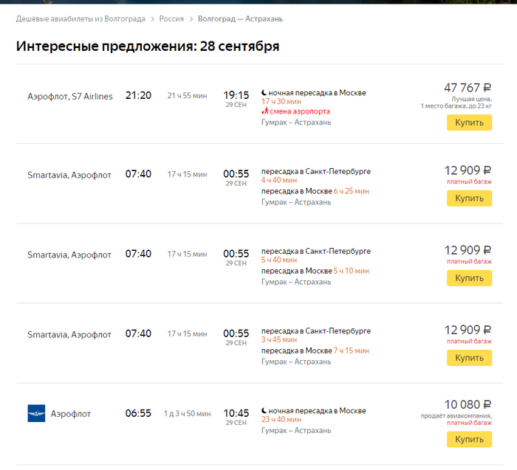Click the '1 д 3 ч 50 мин' flight duration

coord(187,414)
